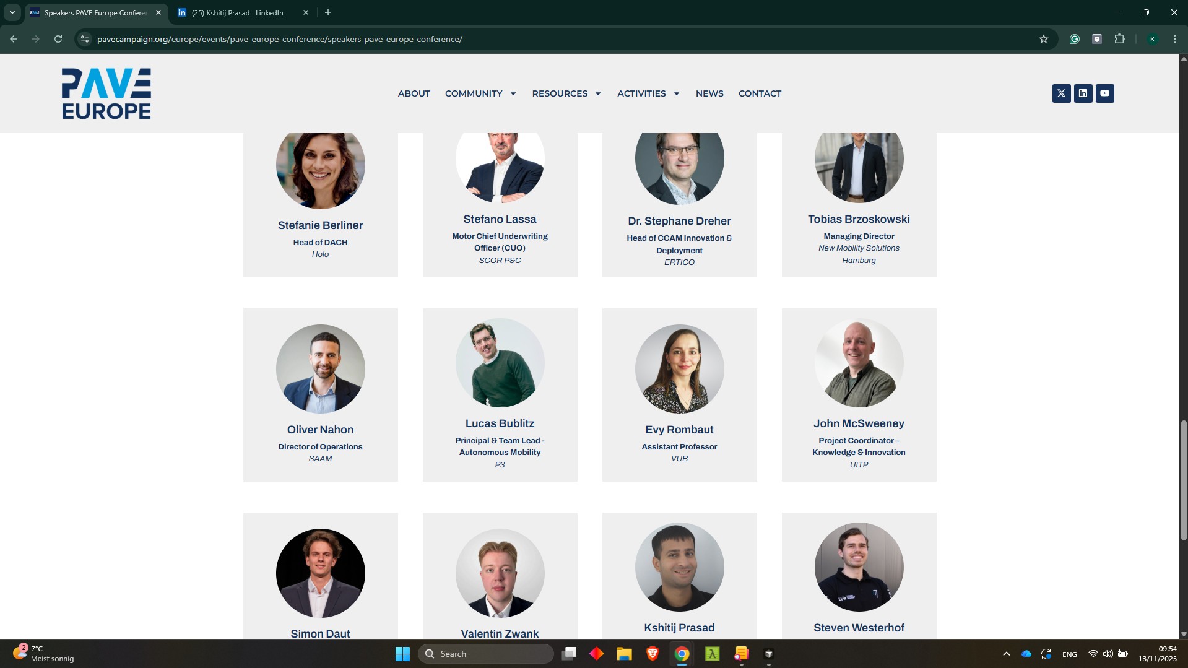Screen dimensions: 1188x668
Task: Open Task View on the taskbar
Action: click(569, 654)
